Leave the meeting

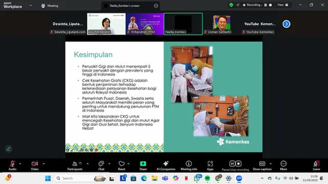pyautogui.click(x=316, y=165)
